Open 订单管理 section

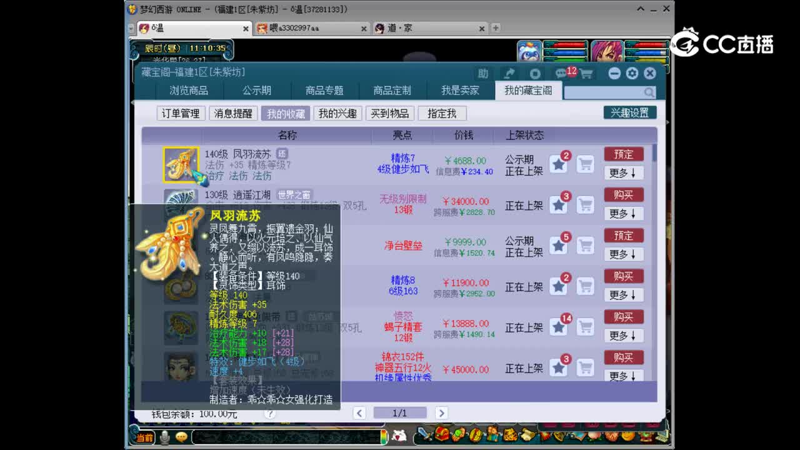pos(181,113)
